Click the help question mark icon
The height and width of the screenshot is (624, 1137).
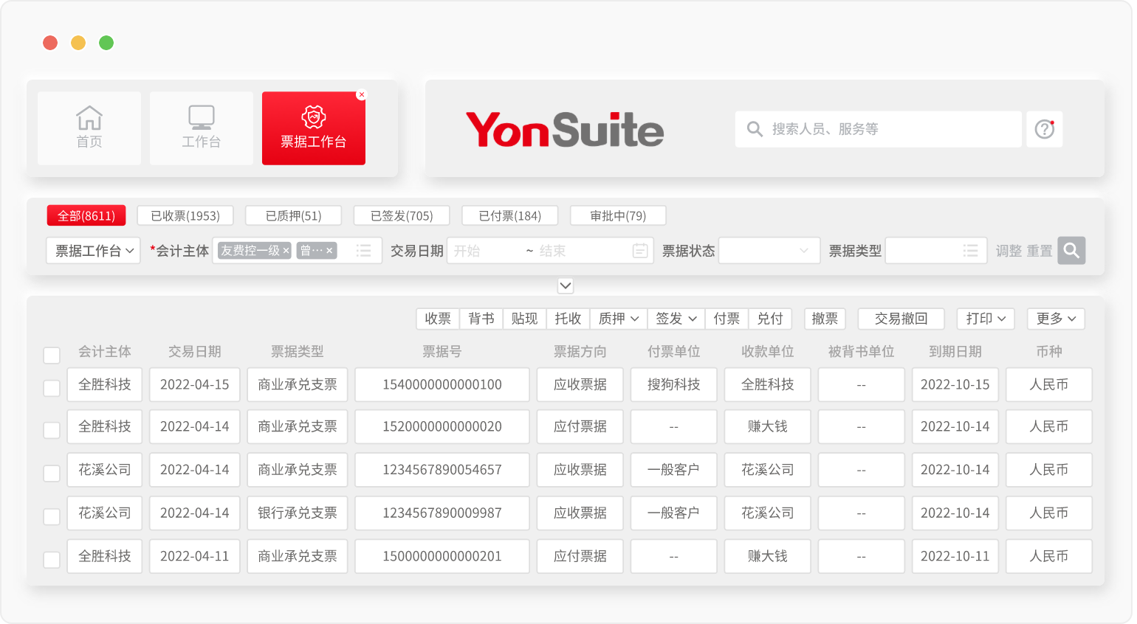click(1044, 129)
